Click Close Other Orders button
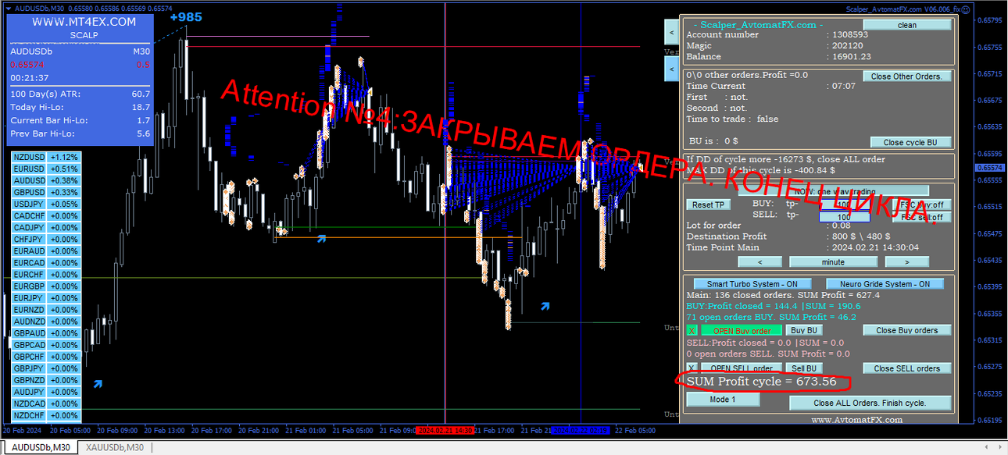The image size is (1008, 455). pos(907,76)
